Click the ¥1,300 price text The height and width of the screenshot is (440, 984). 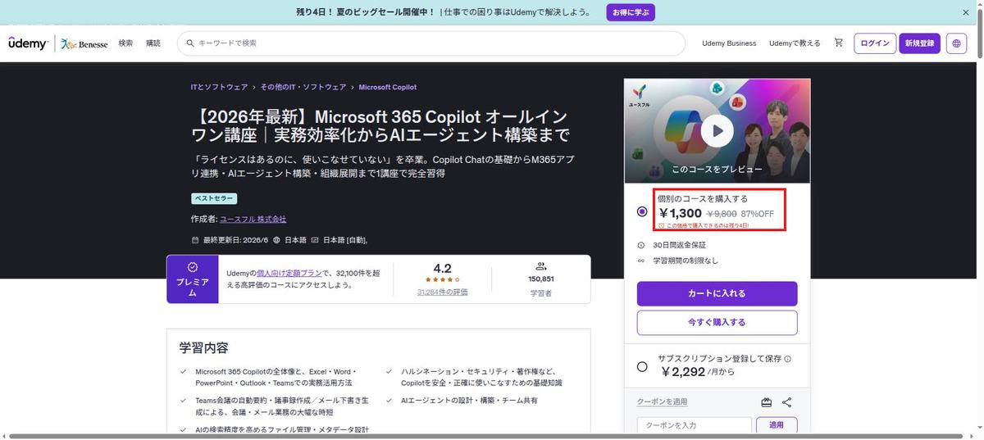(681, 213)
